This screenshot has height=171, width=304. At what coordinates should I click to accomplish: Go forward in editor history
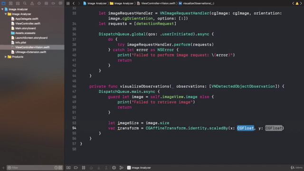tap(79, 3)
